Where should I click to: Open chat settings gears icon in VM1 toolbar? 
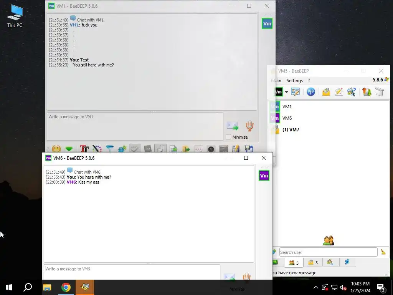coord(122,149)
